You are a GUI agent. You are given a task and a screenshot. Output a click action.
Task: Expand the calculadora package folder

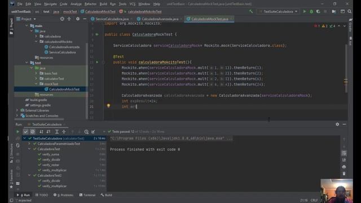[x=36, y=36]
